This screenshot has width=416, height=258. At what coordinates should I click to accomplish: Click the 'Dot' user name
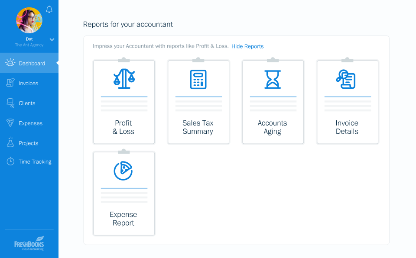[29, 39]
